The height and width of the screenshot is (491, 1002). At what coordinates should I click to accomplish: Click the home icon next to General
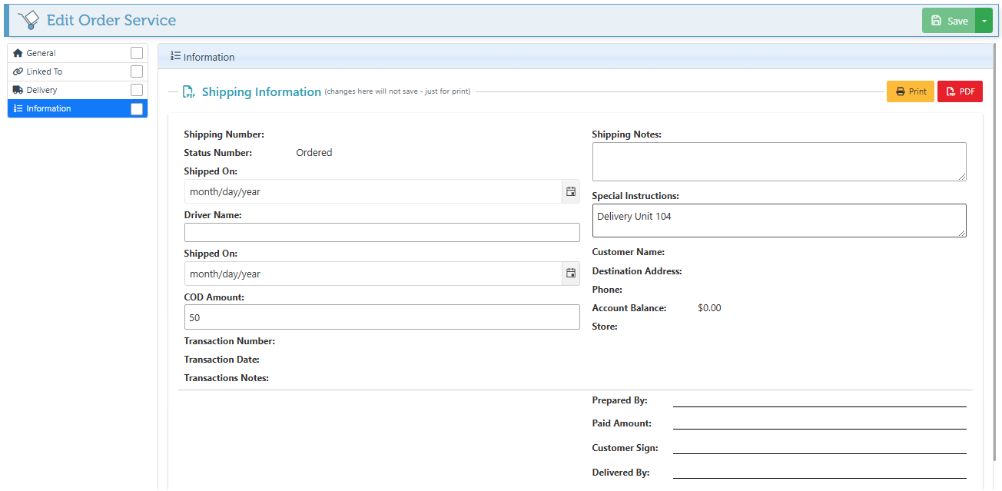pyautogui.click(x=18, y=53)
